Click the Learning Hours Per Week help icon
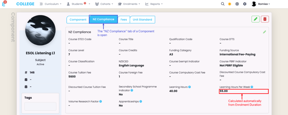The width and height of the screenshot is (288, 115). pyautogui.click(x=252, y=87)
